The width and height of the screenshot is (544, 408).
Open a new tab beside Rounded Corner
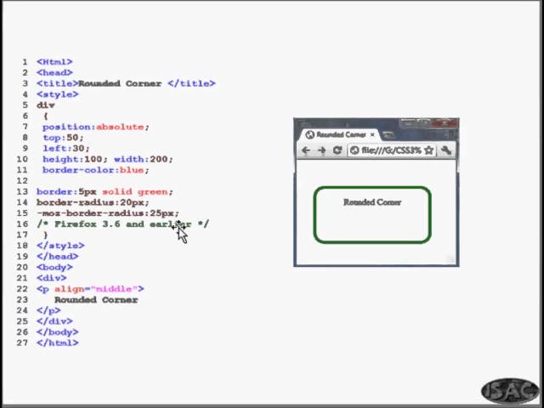coord(388,135)
